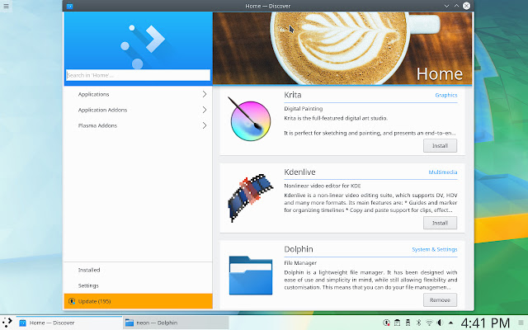Screen dimensions: 528x330
Task: Switch to neon — Dolphin taskbar entry
Action: 176,323
